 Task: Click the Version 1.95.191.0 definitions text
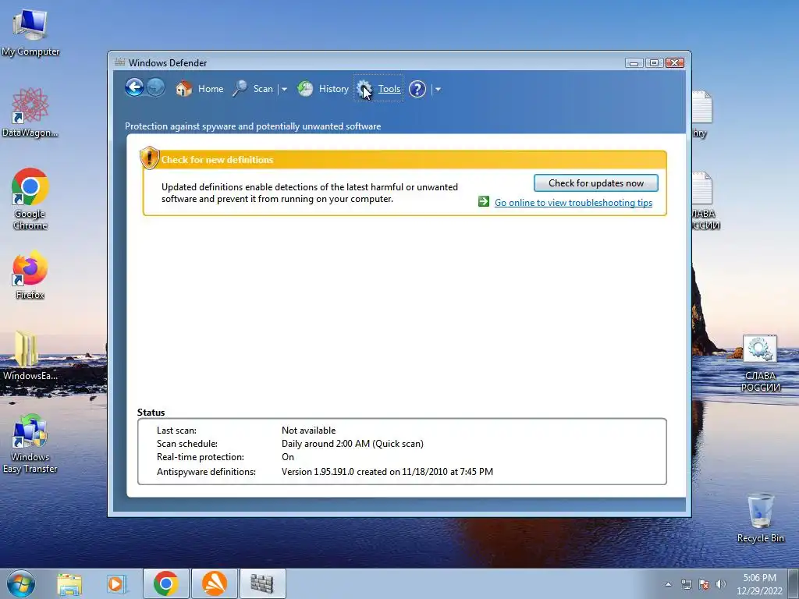point(387,472)
